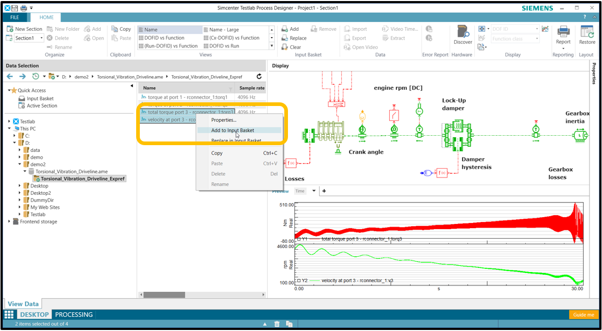602x331 pixels.
Task: Choose the (Run-DOFID) vs Function view
Action: click(x=168, y=46)
